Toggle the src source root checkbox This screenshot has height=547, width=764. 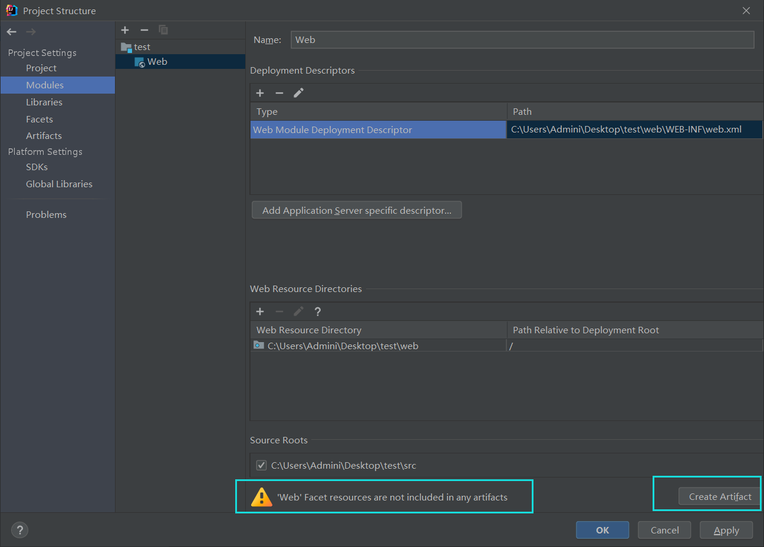pyautogui.click(x=261, y=465)
